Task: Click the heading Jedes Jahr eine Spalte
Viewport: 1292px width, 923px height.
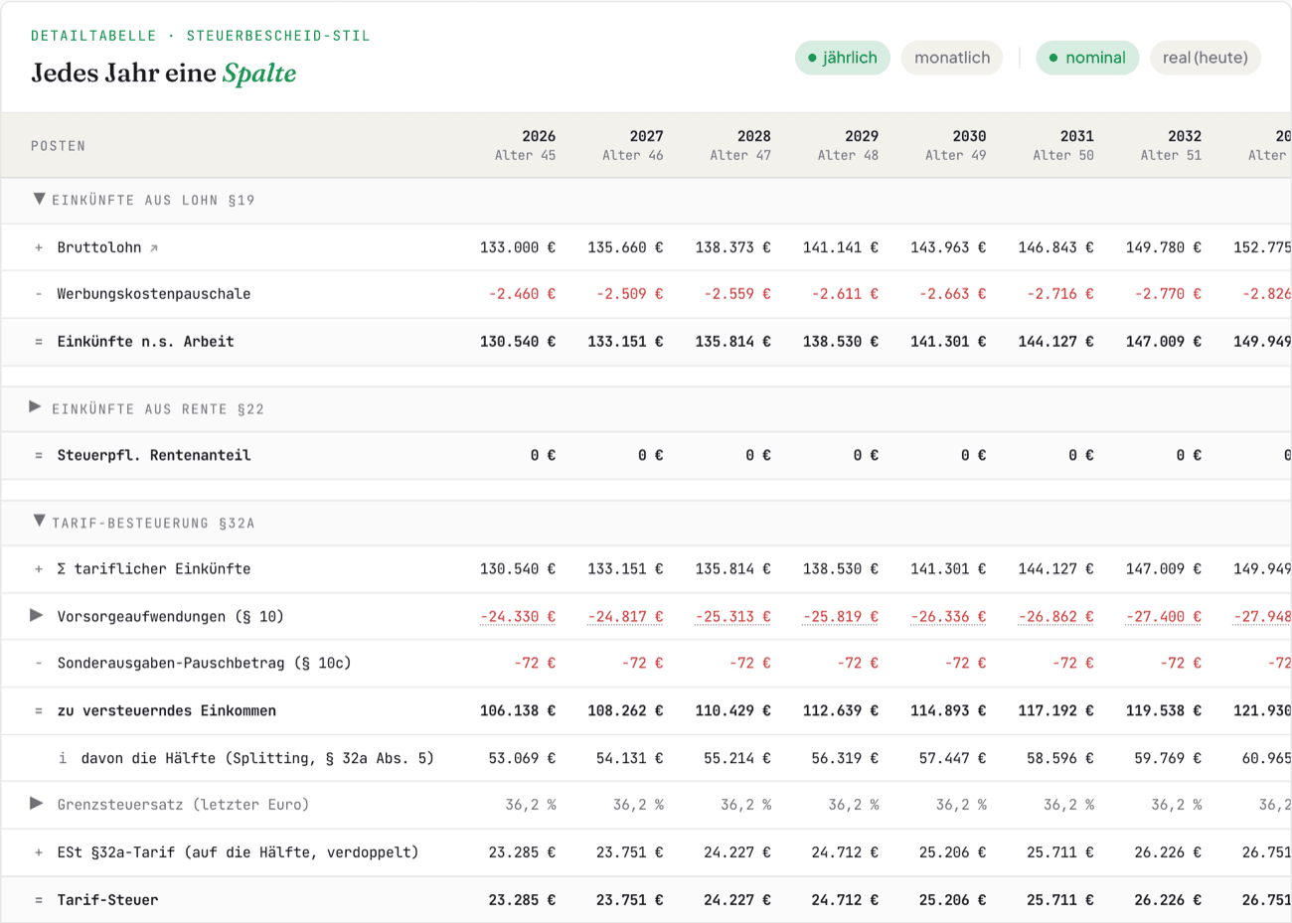Action: point(164,74)
